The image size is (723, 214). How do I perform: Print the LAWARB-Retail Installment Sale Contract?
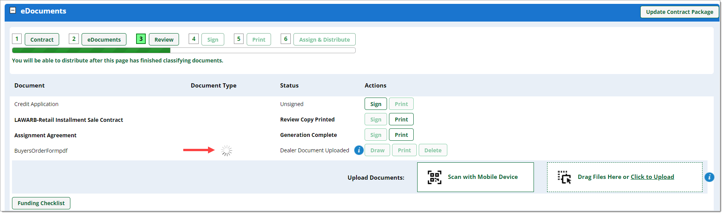(x=401, y=120)
